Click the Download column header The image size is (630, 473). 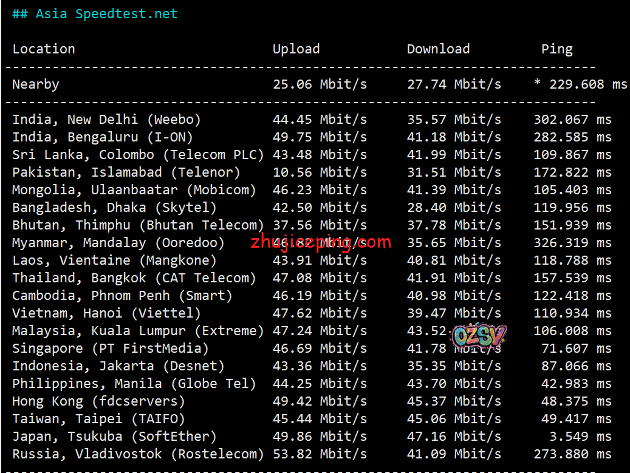(438, 49)
